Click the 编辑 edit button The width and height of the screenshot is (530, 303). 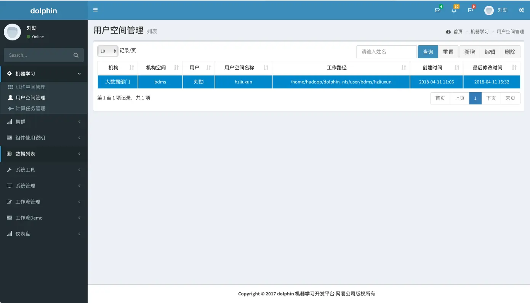pyautogui.click(x=490, y=52)
